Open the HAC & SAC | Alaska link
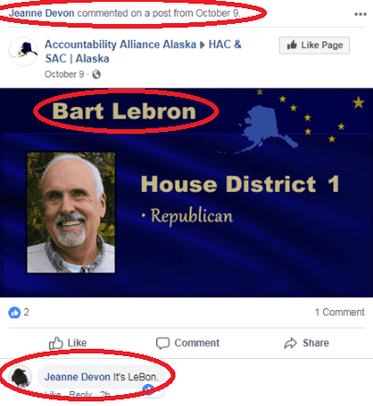This screenshot has height=406, width=373. (143, 52)
